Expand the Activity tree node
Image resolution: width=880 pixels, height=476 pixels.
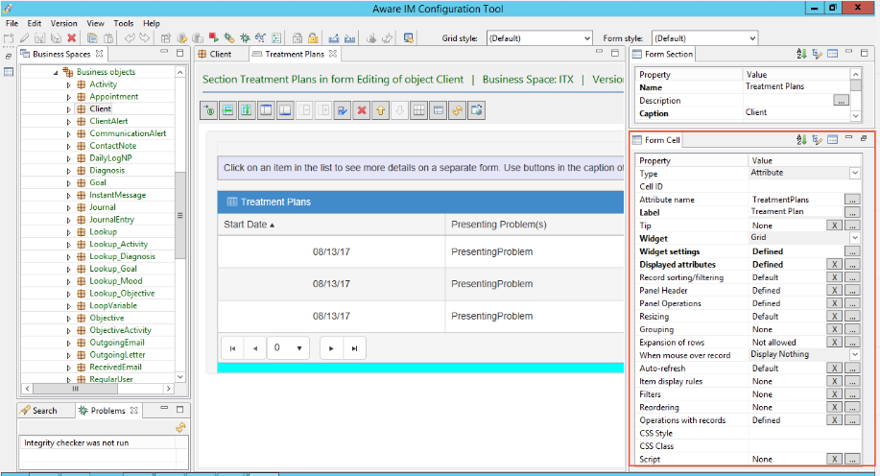tap(69, 84)
